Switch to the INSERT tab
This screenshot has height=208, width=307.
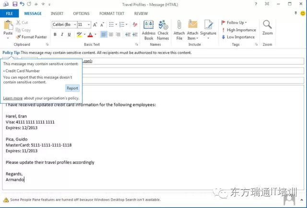tap(57, 13)
